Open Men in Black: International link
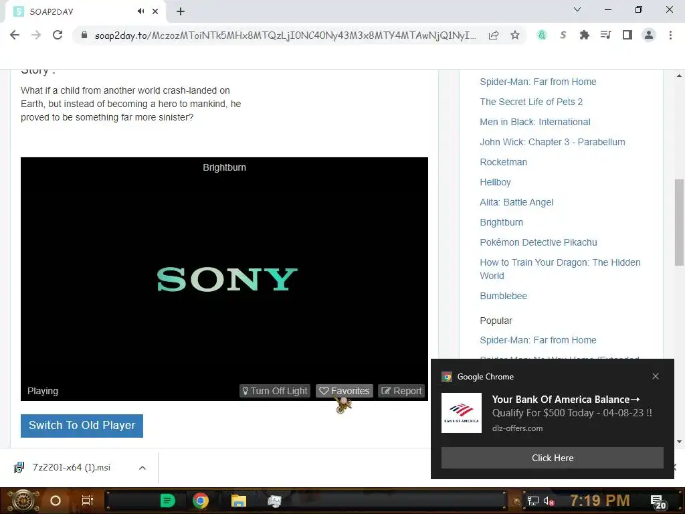Image resolution: width=685 pixels, height=514 pixels. point(534,122)
